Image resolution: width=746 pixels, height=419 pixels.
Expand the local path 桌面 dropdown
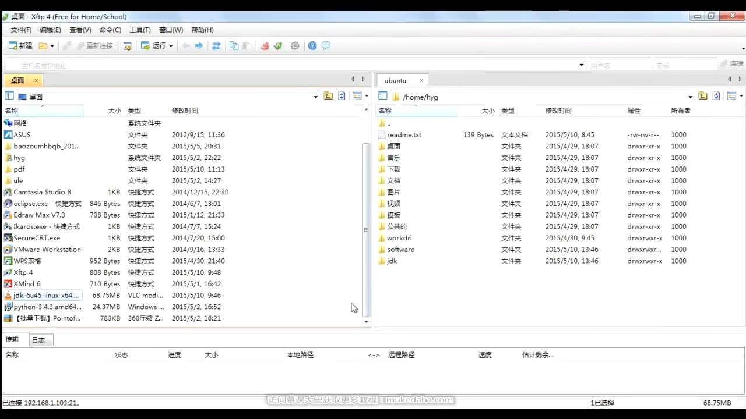[x=316, y=97]
